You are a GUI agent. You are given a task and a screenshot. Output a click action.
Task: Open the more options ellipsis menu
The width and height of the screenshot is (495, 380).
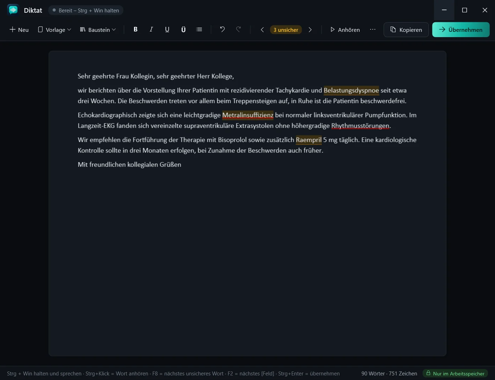pyautogui.click(x=373, y=30)
